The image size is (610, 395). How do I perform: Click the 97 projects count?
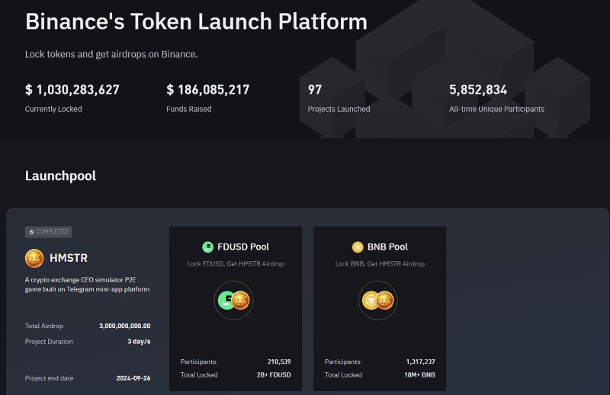pos(315,90)
